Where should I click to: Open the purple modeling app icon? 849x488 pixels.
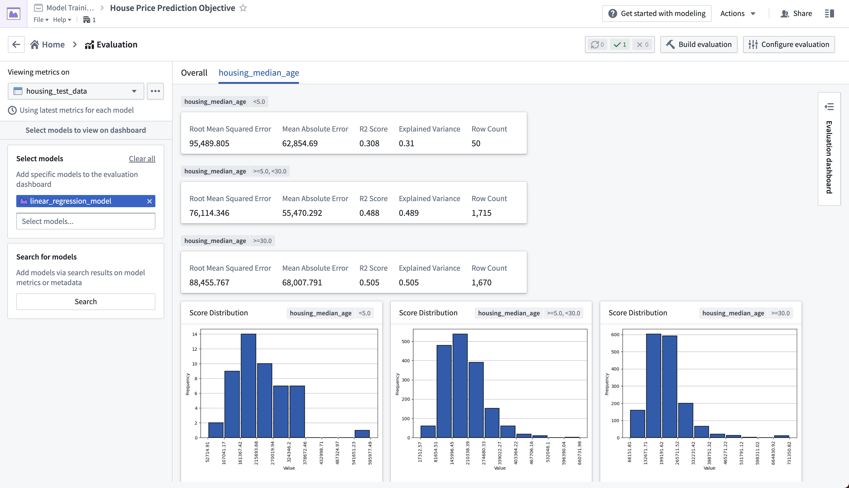14,14
